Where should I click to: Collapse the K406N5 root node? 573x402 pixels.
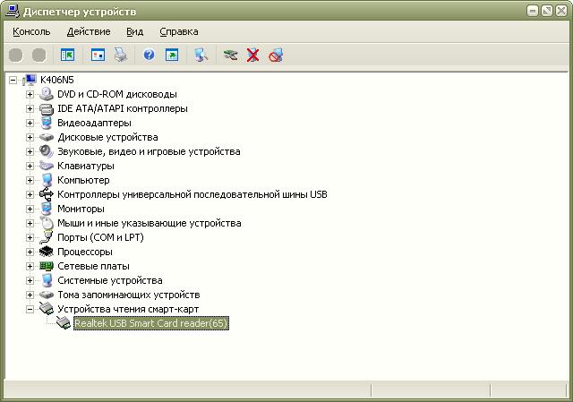13,80
